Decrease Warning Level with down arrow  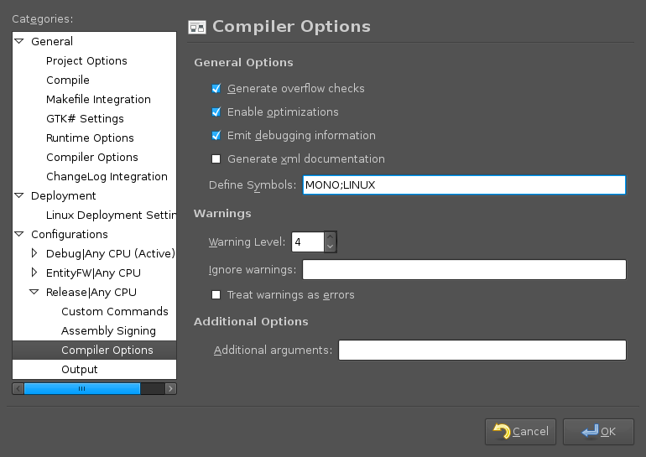(x=330, y=247)
